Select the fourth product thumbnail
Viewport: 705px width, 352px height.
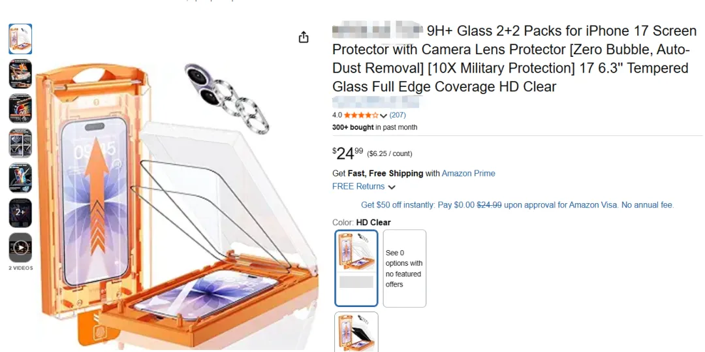[20, 143]
